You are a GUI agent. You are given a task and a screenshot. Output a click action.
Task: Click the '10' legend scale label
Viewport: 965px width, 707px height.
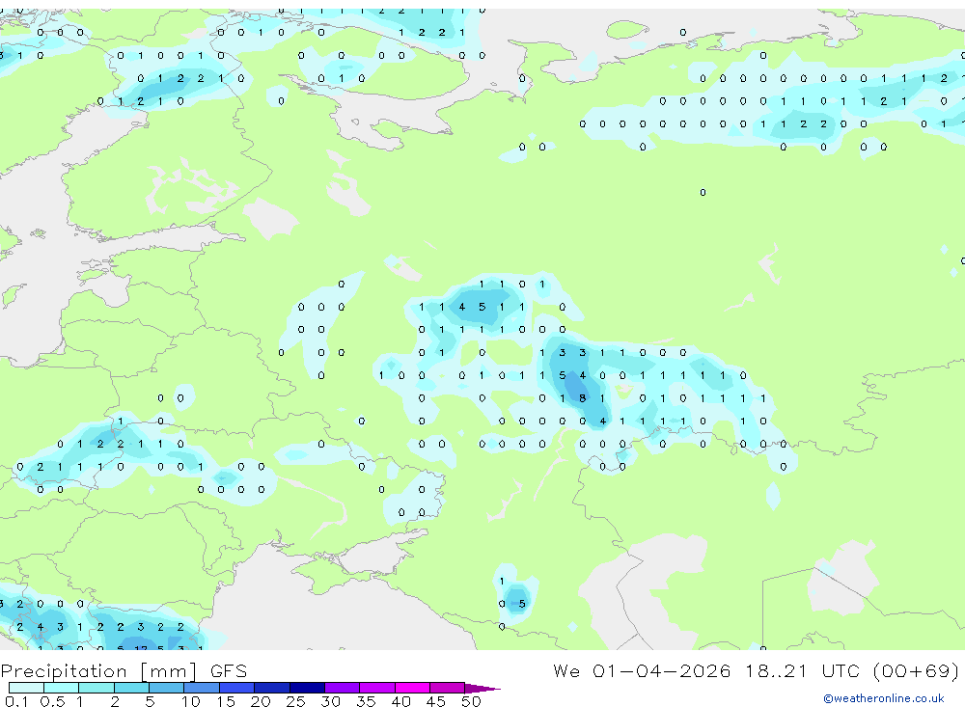(191, 701)
